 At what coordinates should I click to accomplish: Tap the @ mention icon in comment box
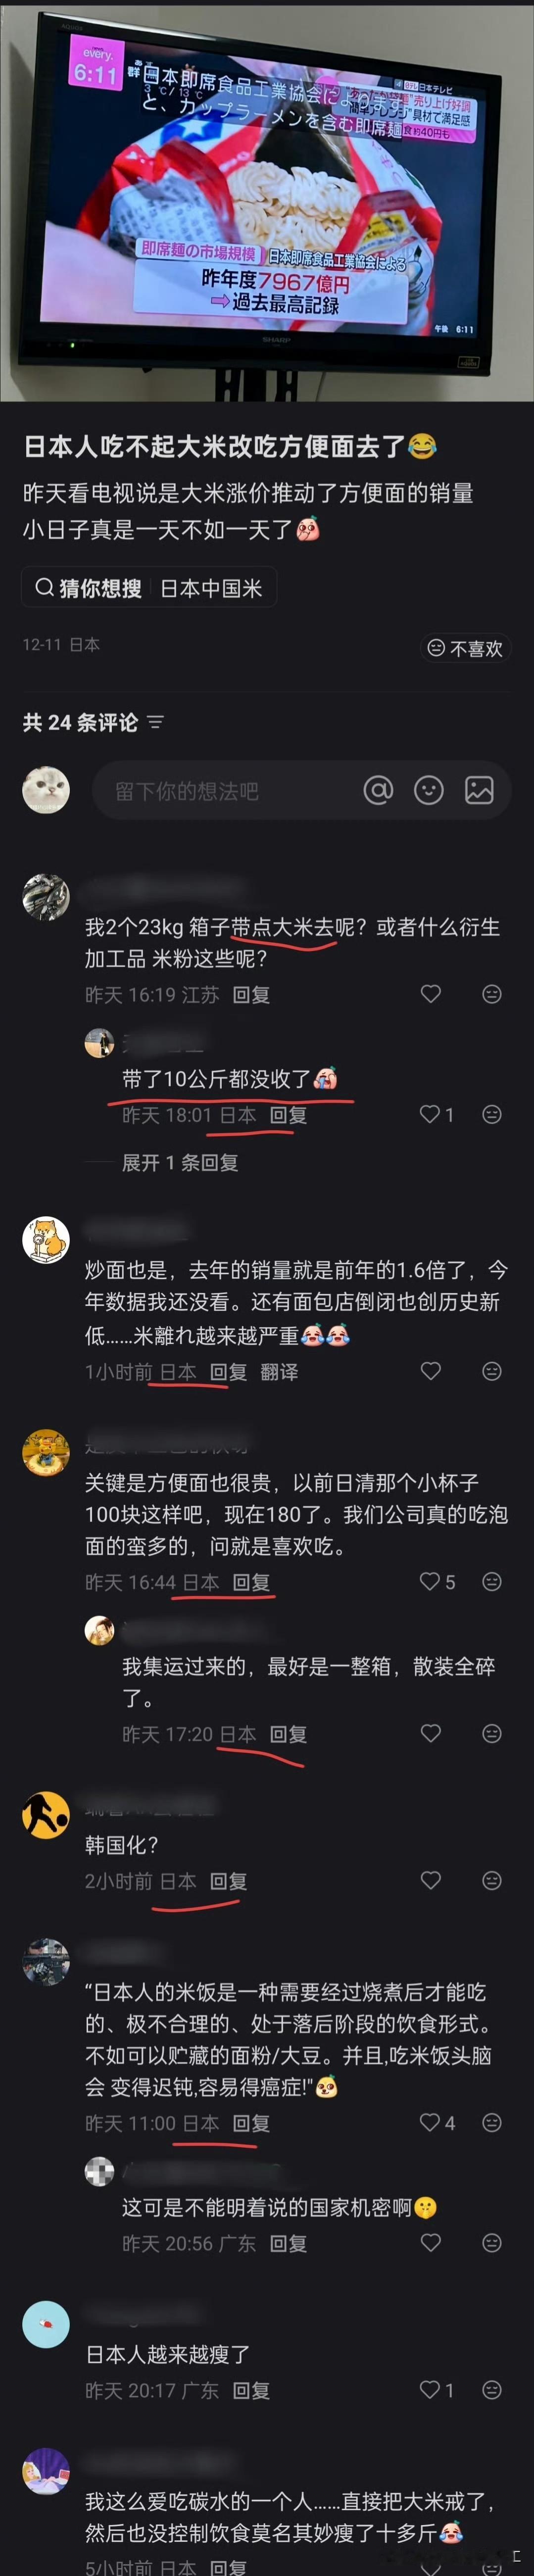click(x=378, y=791)
